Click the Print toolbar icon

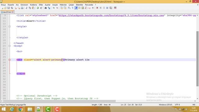(22, 8)
